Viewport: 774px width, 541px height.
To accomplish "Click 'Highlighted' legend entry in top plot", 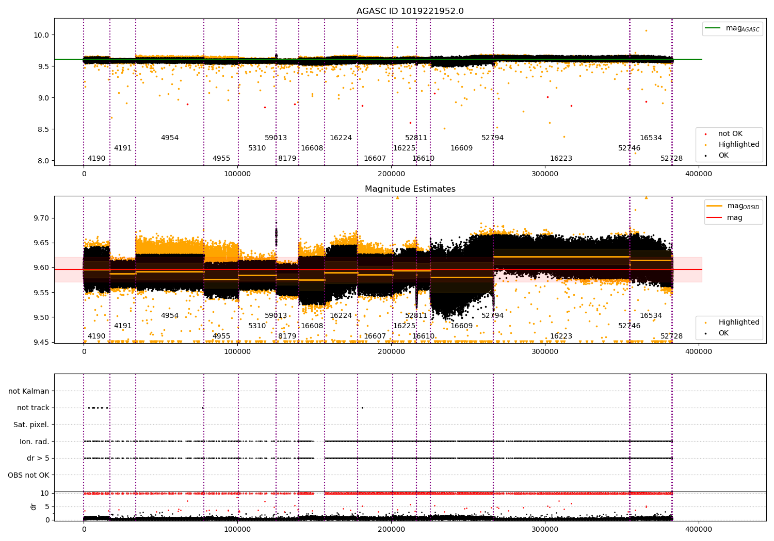I will pyautogui.click(x=738, y=145).
